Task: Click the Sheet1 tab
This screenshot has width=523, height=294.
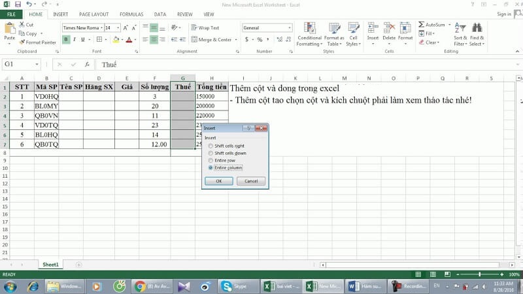Action: pyautogui.click(x=50, y=265)
